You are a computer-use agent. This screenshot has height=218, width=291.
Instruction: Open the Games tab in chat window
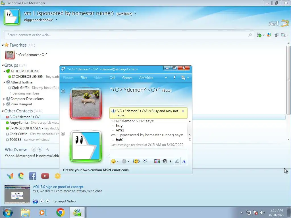click(x=127, y=78)
